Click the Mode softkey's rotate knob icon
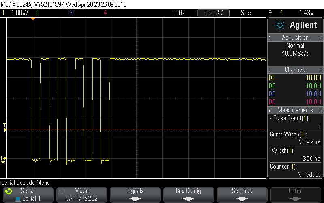The height and width of the screenshot is (203, 324). click(x=61, y=191)
